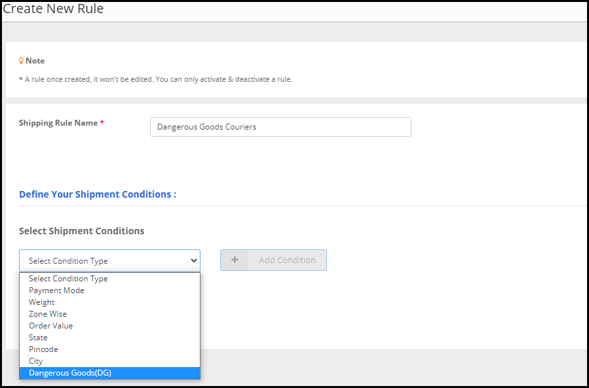Click the Create New Rule heading
Screen dimensions: 589x388
coord(53,9)
